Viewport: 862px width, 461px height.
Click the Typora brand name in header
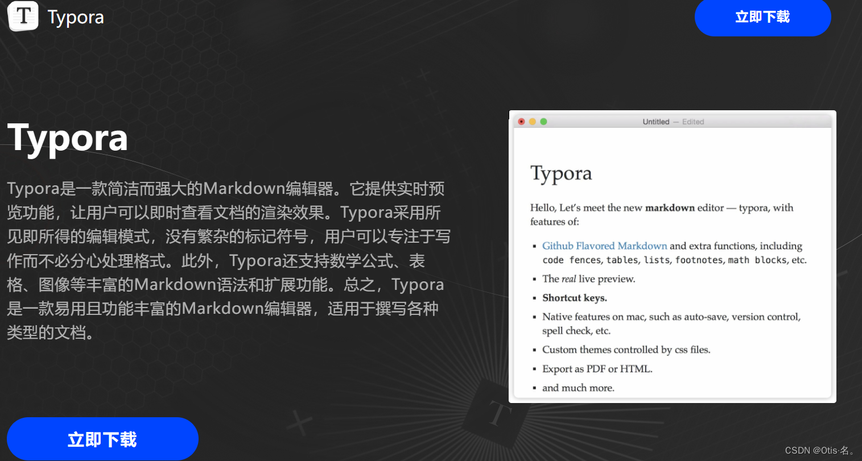point(76,17)
